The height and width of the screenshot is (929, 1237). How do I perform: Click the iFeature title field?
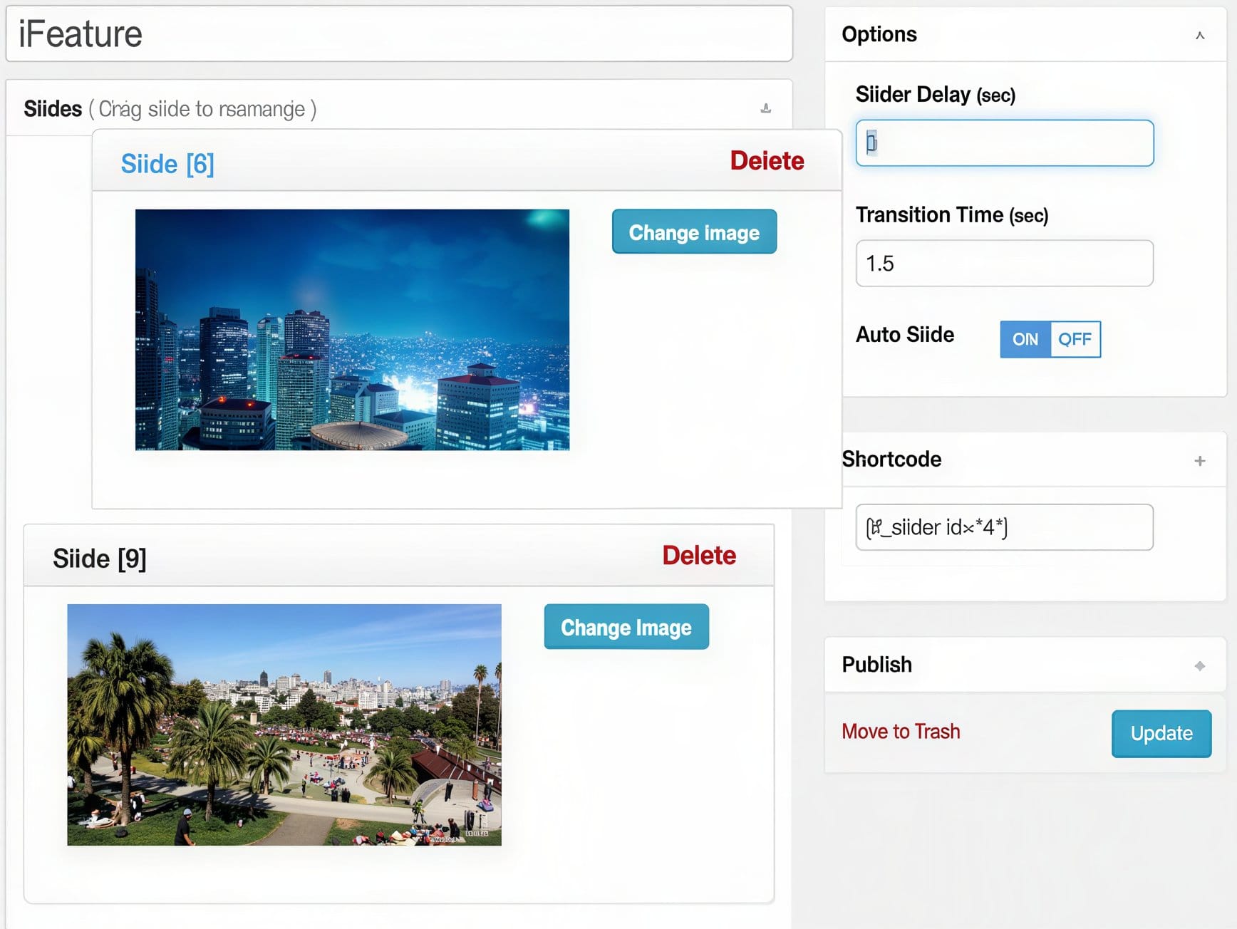[399, 33]
